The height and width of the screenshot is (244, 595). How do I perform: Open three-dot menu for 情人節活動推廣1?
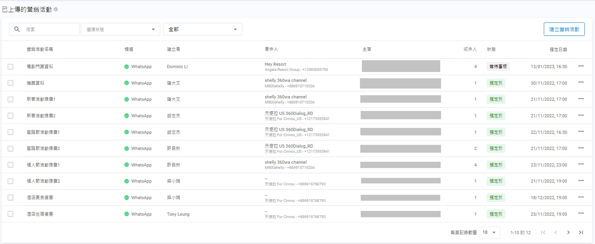580,165
